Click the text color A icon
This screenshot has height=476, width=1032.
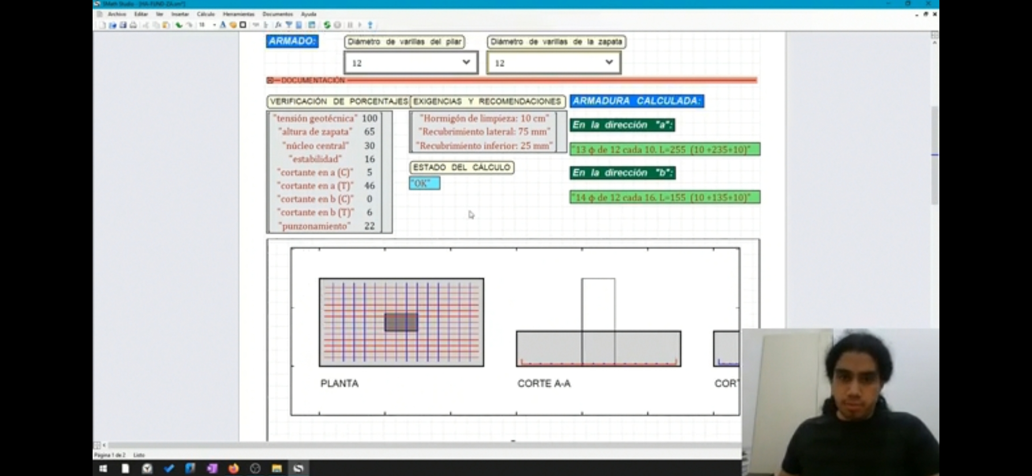(223, 25)
